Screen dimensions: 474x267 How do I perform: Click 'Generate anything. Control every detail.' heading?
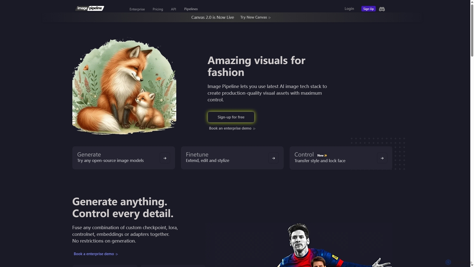pos(123,207)
